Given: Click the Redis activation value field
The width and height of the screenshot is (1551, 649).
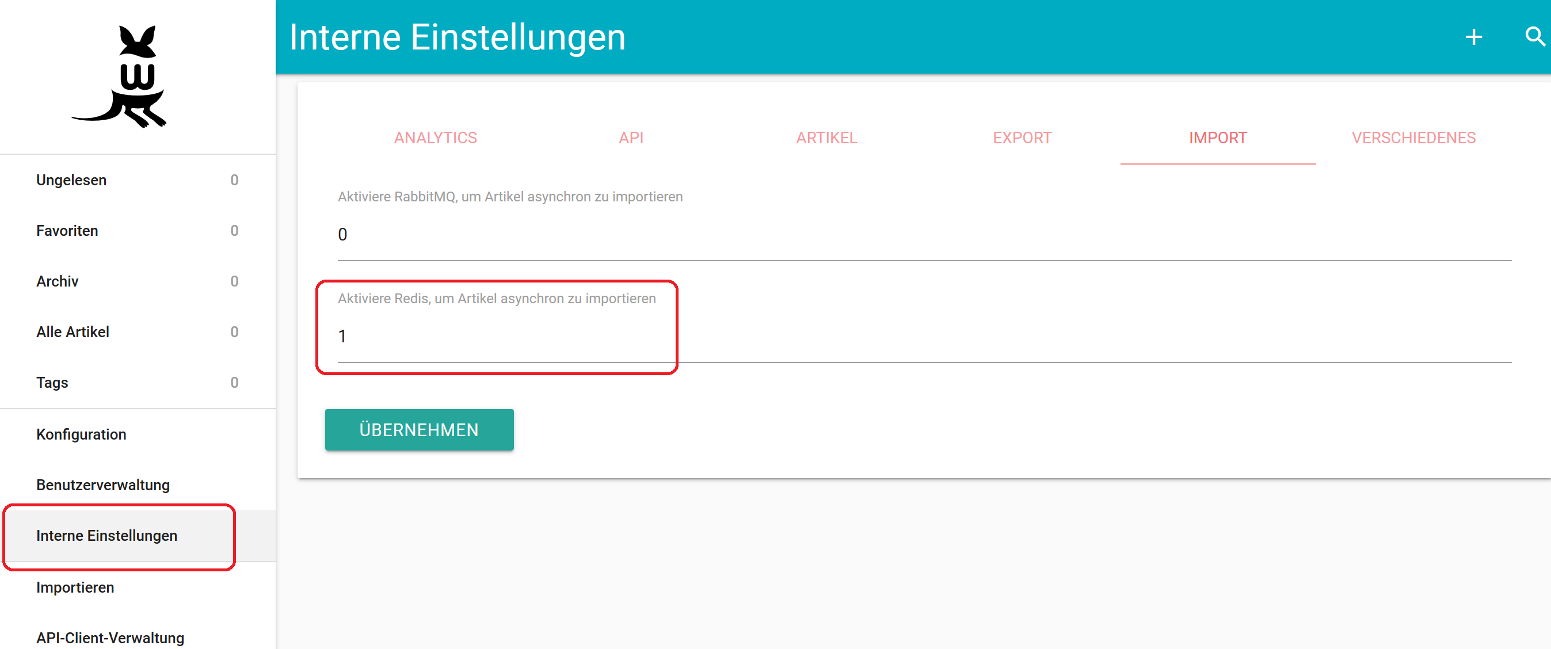Looking at the screenshot, I should 924,337.
